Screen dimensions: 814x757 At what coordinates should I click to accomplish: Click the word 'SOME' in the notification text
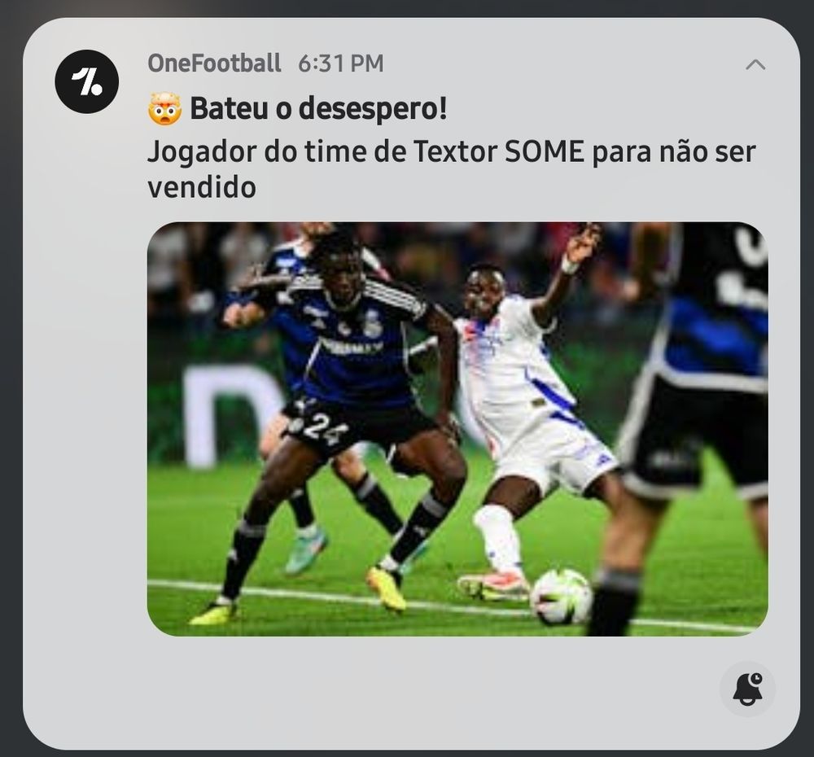pos(545,151)
